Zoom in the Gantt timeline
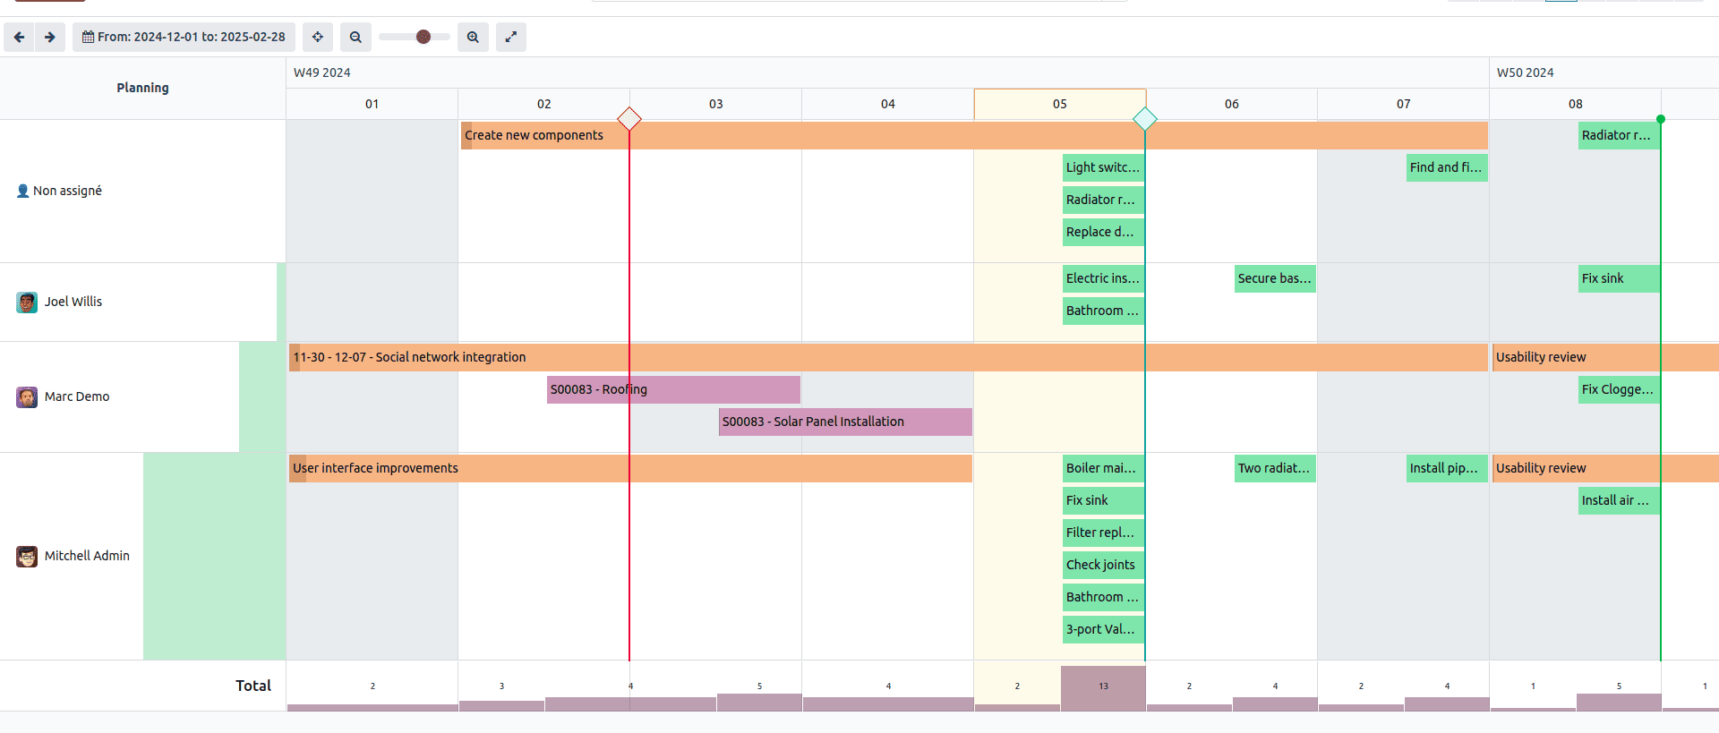Viewport: 1719px width, 733px height. tap(473, 37)
